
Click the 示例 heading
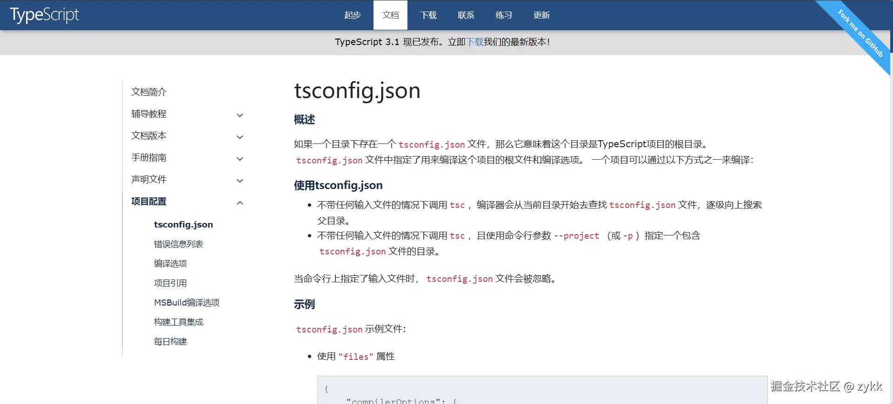click(x=304, y=304)
